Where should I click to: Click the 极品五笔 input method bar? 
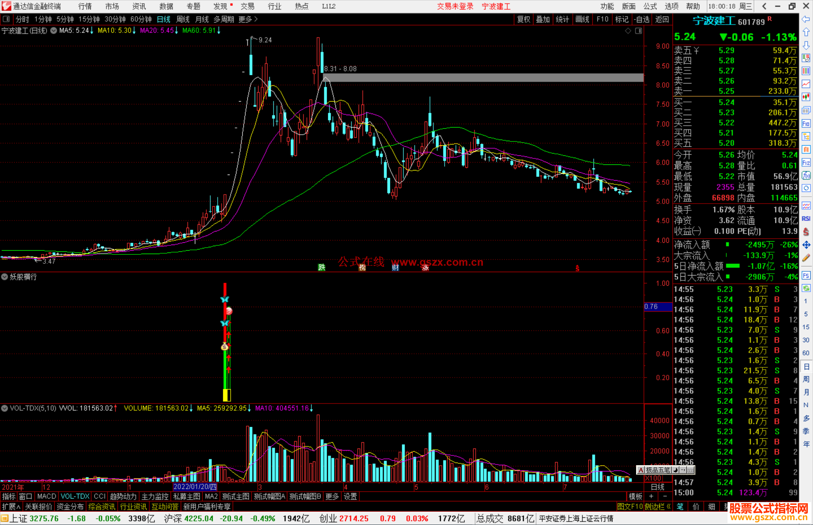point(665,470)
